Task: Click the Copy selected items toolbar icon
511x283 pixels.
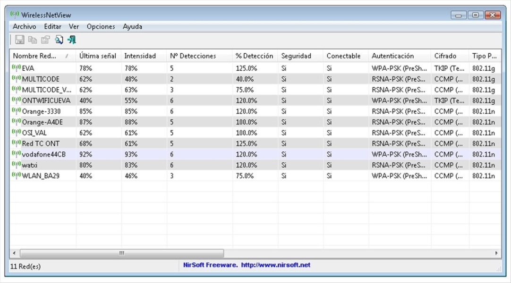Action: [x=33, y=40]
